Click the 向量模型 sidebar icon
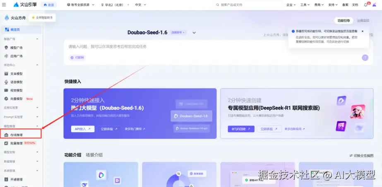 pos(7,99)
